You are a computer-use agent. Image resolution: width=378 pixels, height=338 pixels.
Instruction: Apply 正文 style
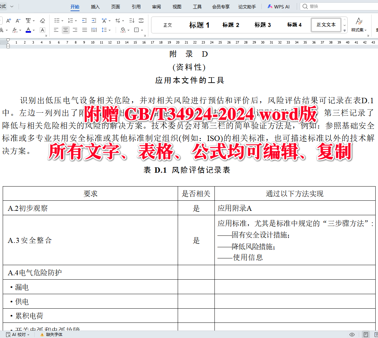(x=168, y=25)
